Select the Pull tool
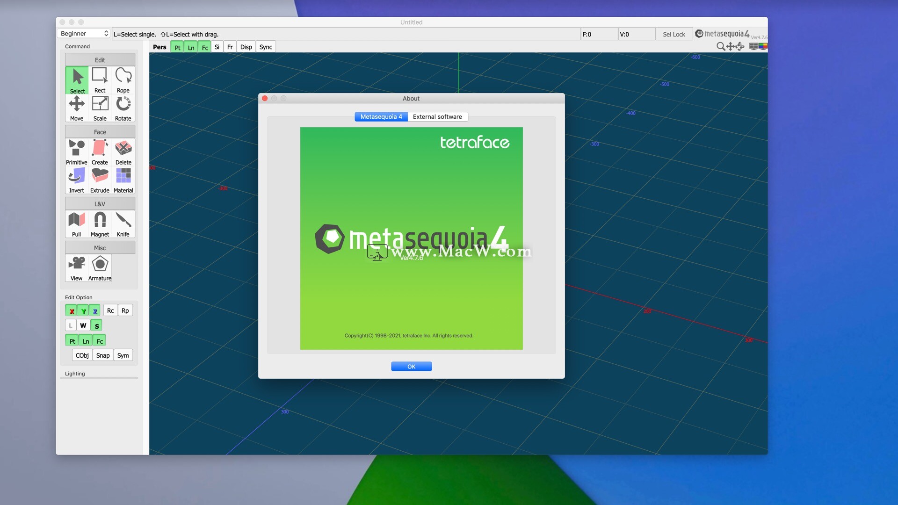The height and width of the screenshot is (505, 898). (x=77, y=224)
